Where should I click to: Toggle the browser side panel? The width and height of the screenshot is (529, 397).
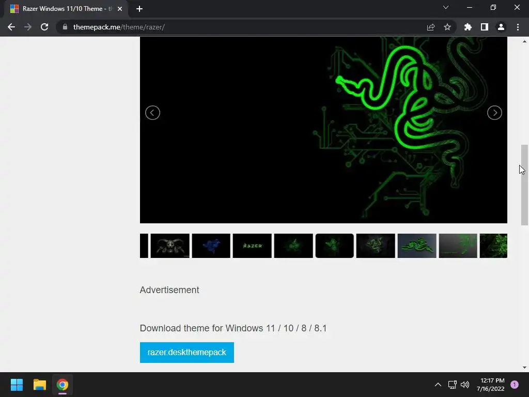click(485, 27)
